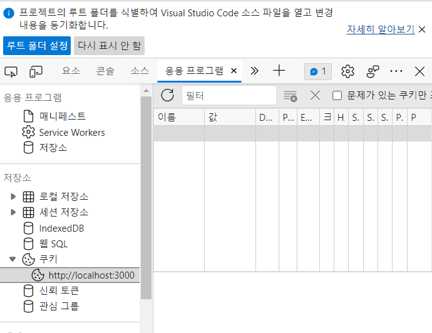Image resolution: width=432 pixels, height=333 pixels.
Task: Sort by D... column header
Action: (267, 117)
